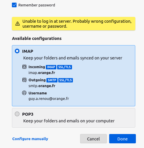144x148 pixels.
Task: Click the Outgoing SSL/TLS badge
Action: 66,80
